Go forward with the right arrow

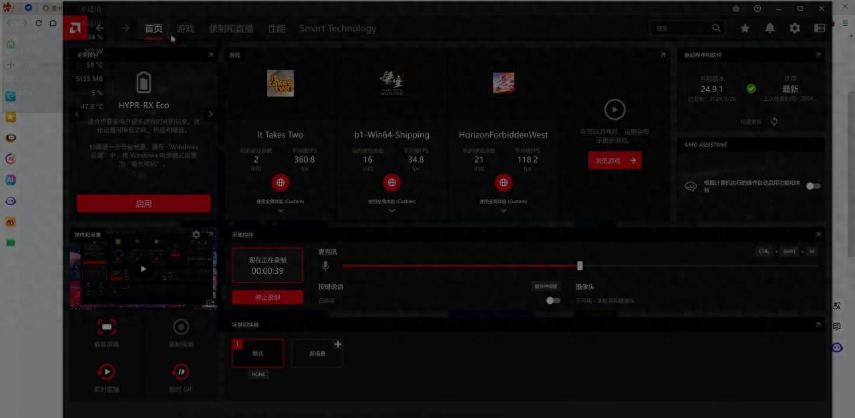[x=125, y=28]
